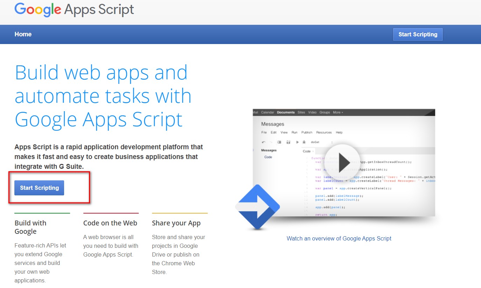Play the Apps Script overview video
Image resolution: width=481 pixels, height=288 pixels.
click(x=342, y=162)
